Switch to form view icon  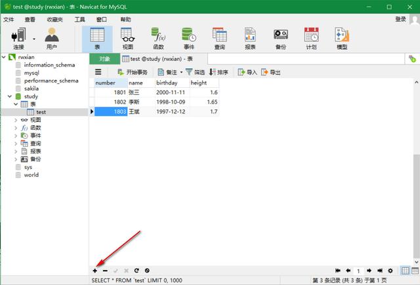(415, 271)
